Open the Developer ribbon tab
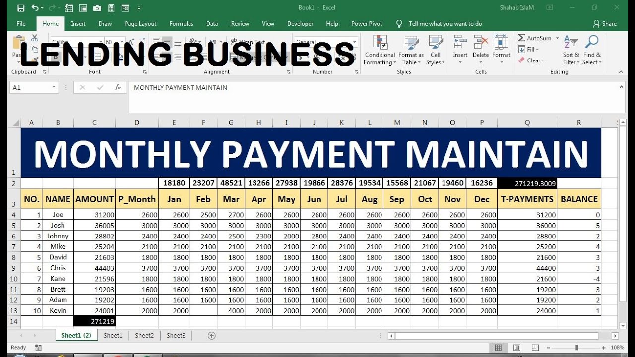The image size is (635, 357). pyautogui.click(x=300, y=24)
